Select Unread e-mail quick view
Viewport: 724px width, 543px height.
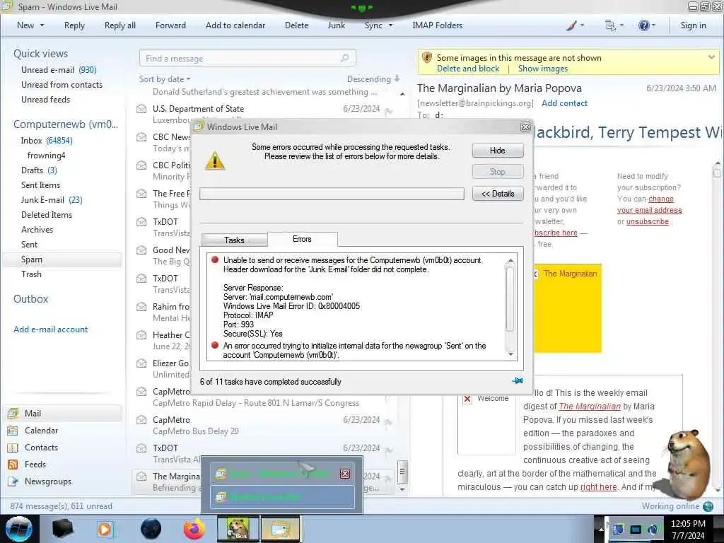click(59, 70)
